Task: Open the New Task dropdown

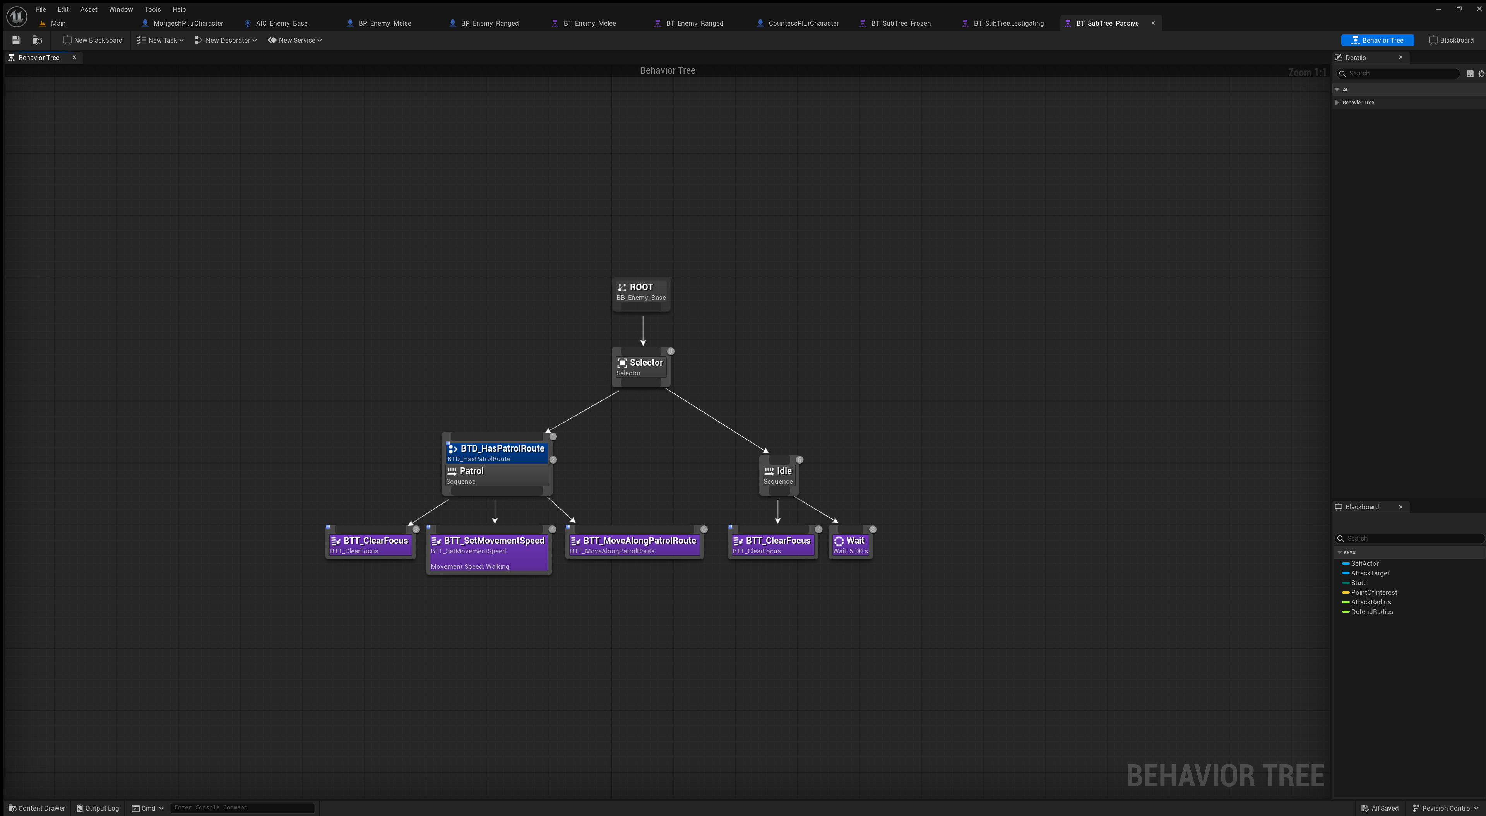Action: tap(160, 40)
